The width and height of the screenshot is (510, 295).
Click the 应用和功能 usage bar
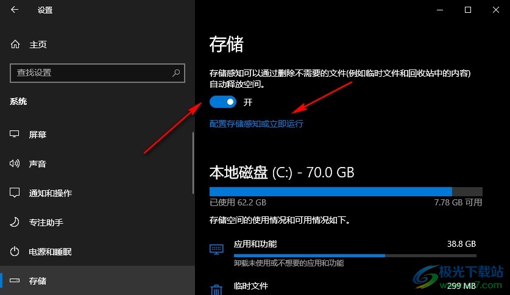[x=355, y=255]
